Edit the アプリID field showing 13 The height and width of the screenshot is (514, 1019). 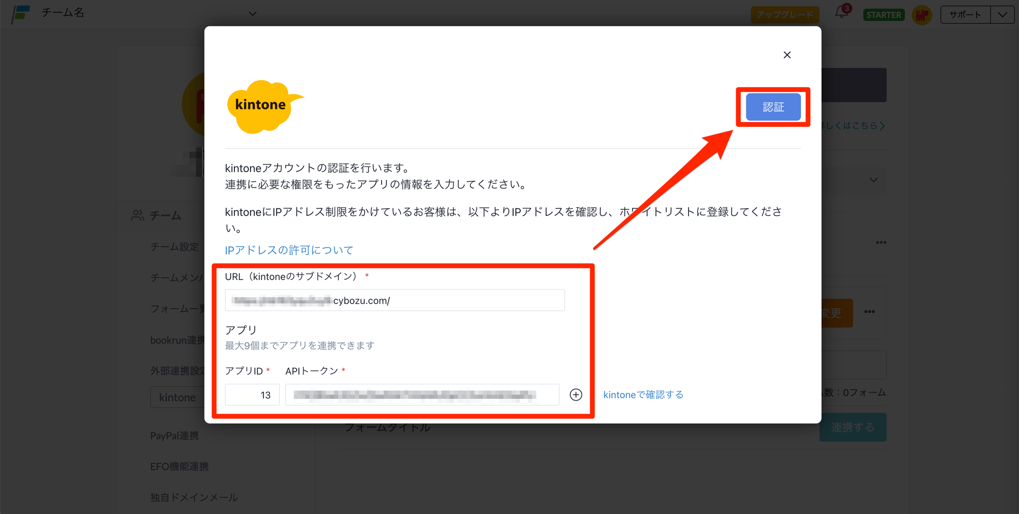coord(252,395)
